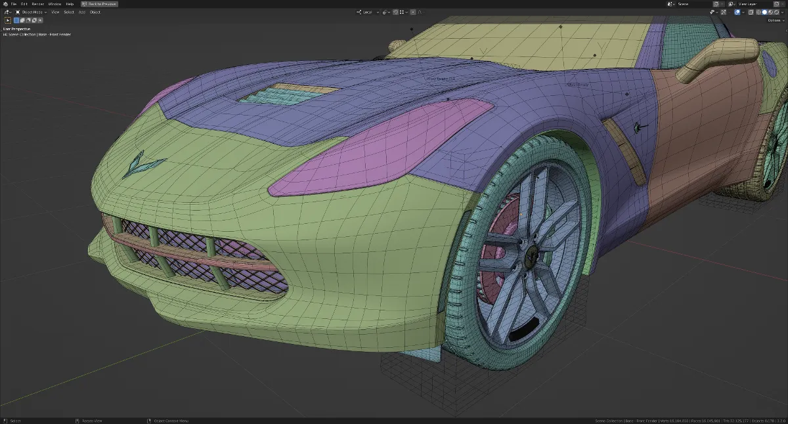The image size is (788, 424).
Task: Open the Object menu in viewport header
Action: point(95,12)
